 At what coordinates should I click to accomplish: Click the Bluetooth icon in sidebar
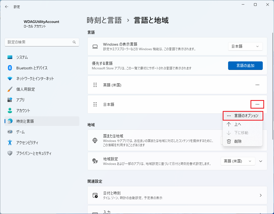click(10, 68)
